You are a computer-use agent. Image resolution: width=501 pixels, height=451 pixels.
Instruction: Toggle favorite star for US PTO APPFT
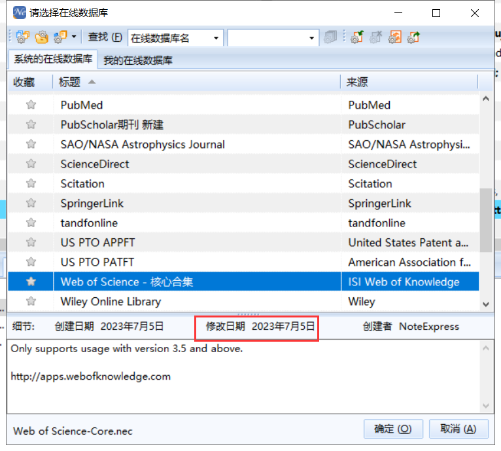(x=31, y=242)
